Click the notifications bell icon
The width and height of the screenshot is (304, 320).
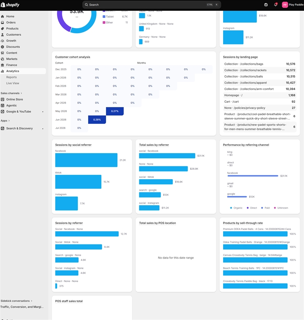point(275,5)
